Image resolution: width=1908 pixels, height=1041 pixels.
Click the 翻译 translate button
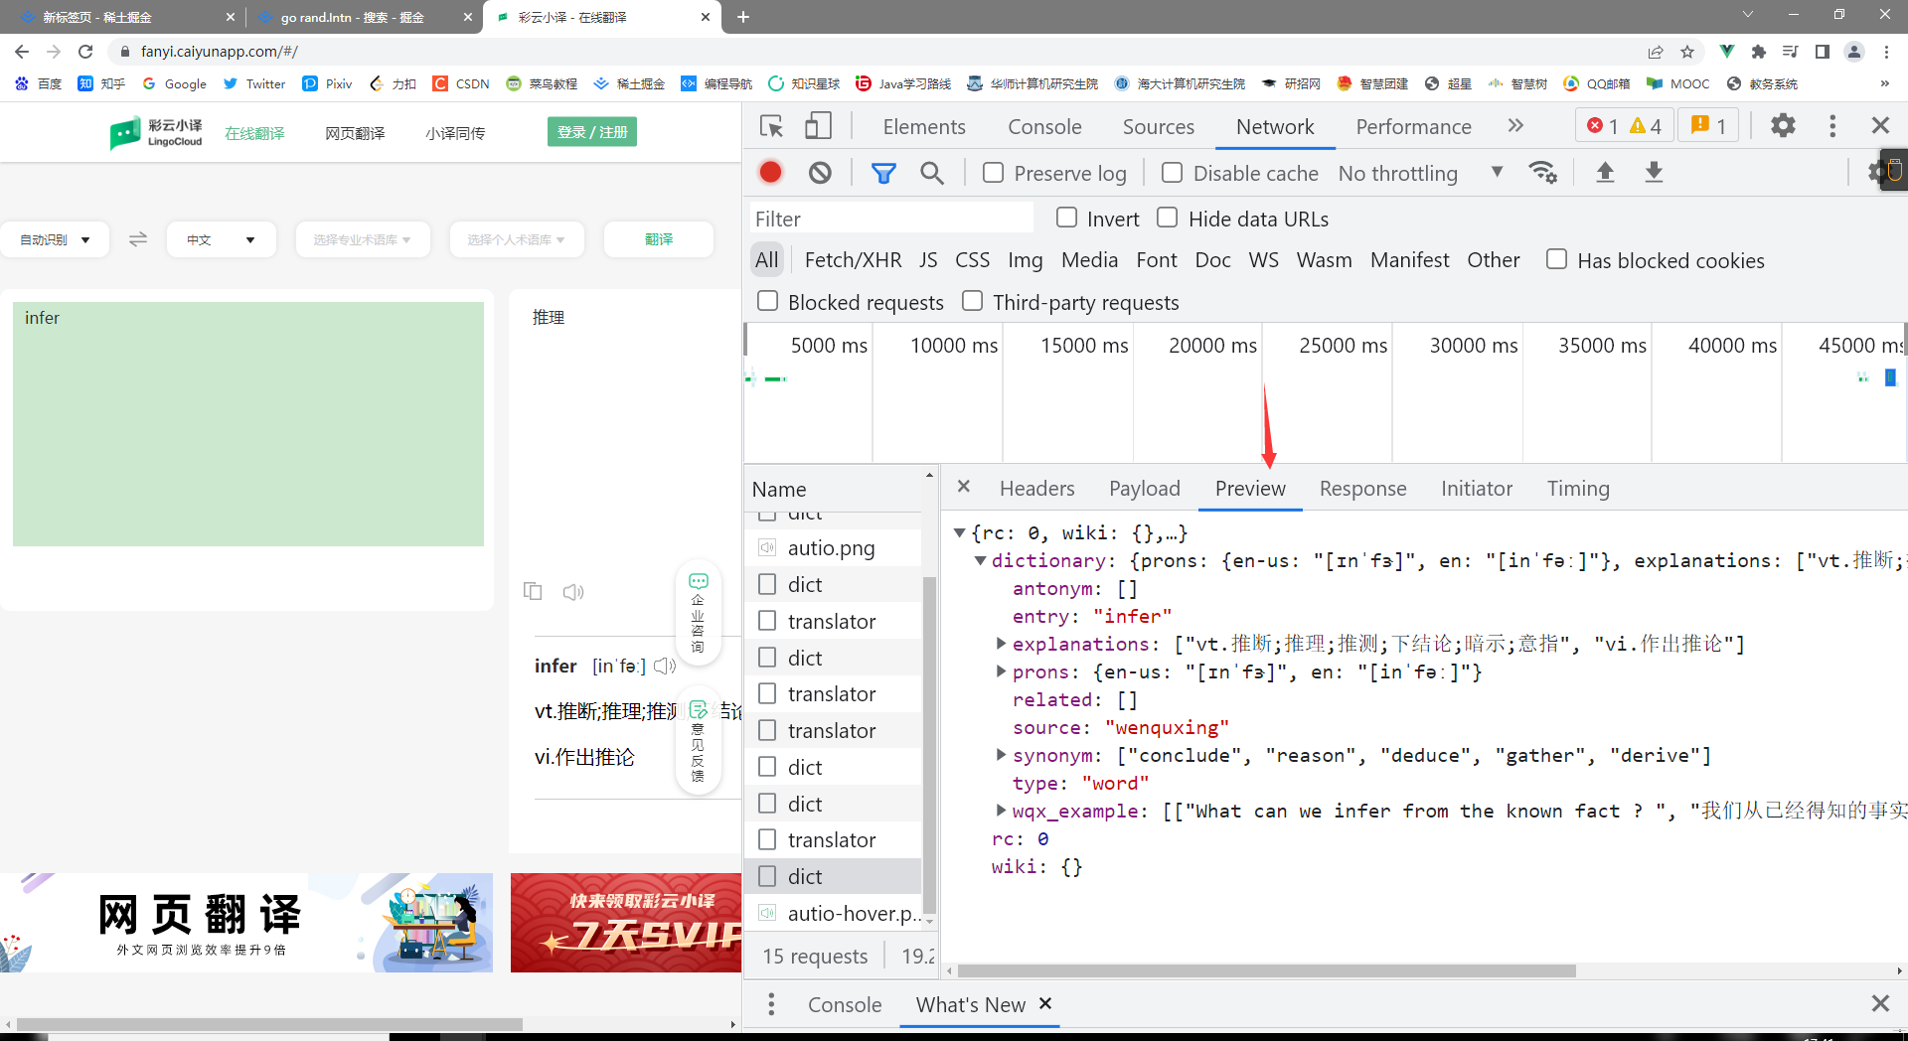tap(659, 239)
